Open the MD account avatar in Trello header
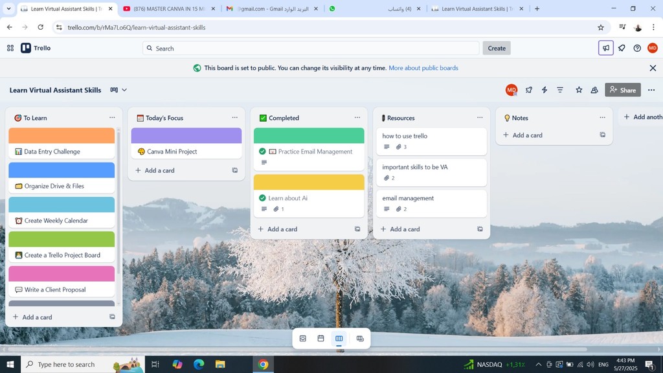The width and height of the screenshot is (663, 373). coord(653,48)
